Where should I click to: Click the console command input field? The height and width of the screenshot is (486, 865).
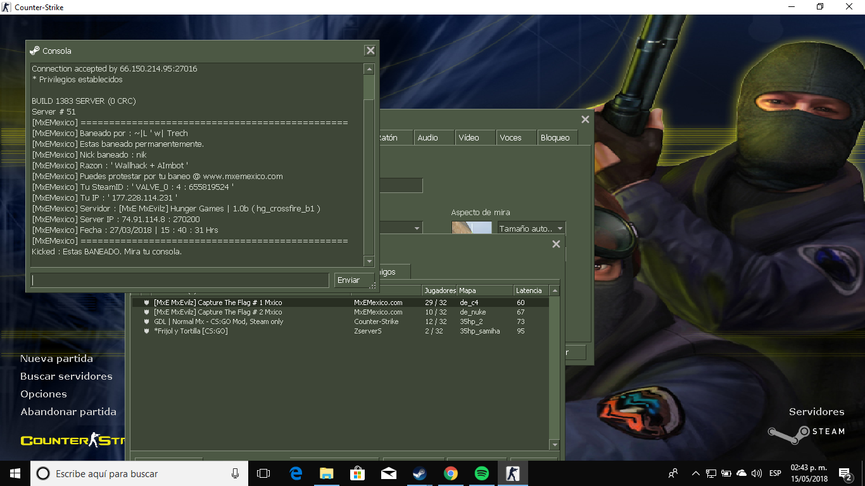coord(180,280)
